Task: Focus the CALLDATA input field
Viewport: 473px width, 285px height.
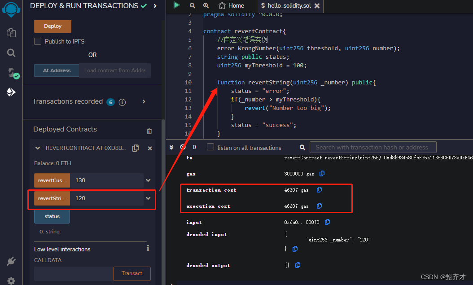Action: coord(74,273)
